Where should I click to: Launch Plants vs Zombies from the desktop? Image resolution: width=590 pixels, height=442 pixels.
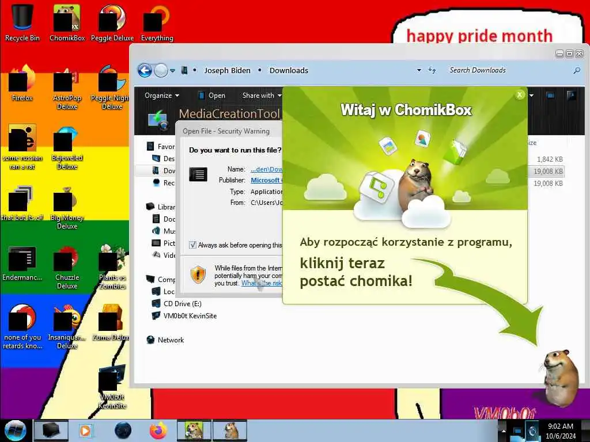pyautogui.click(x=111, y=267)
